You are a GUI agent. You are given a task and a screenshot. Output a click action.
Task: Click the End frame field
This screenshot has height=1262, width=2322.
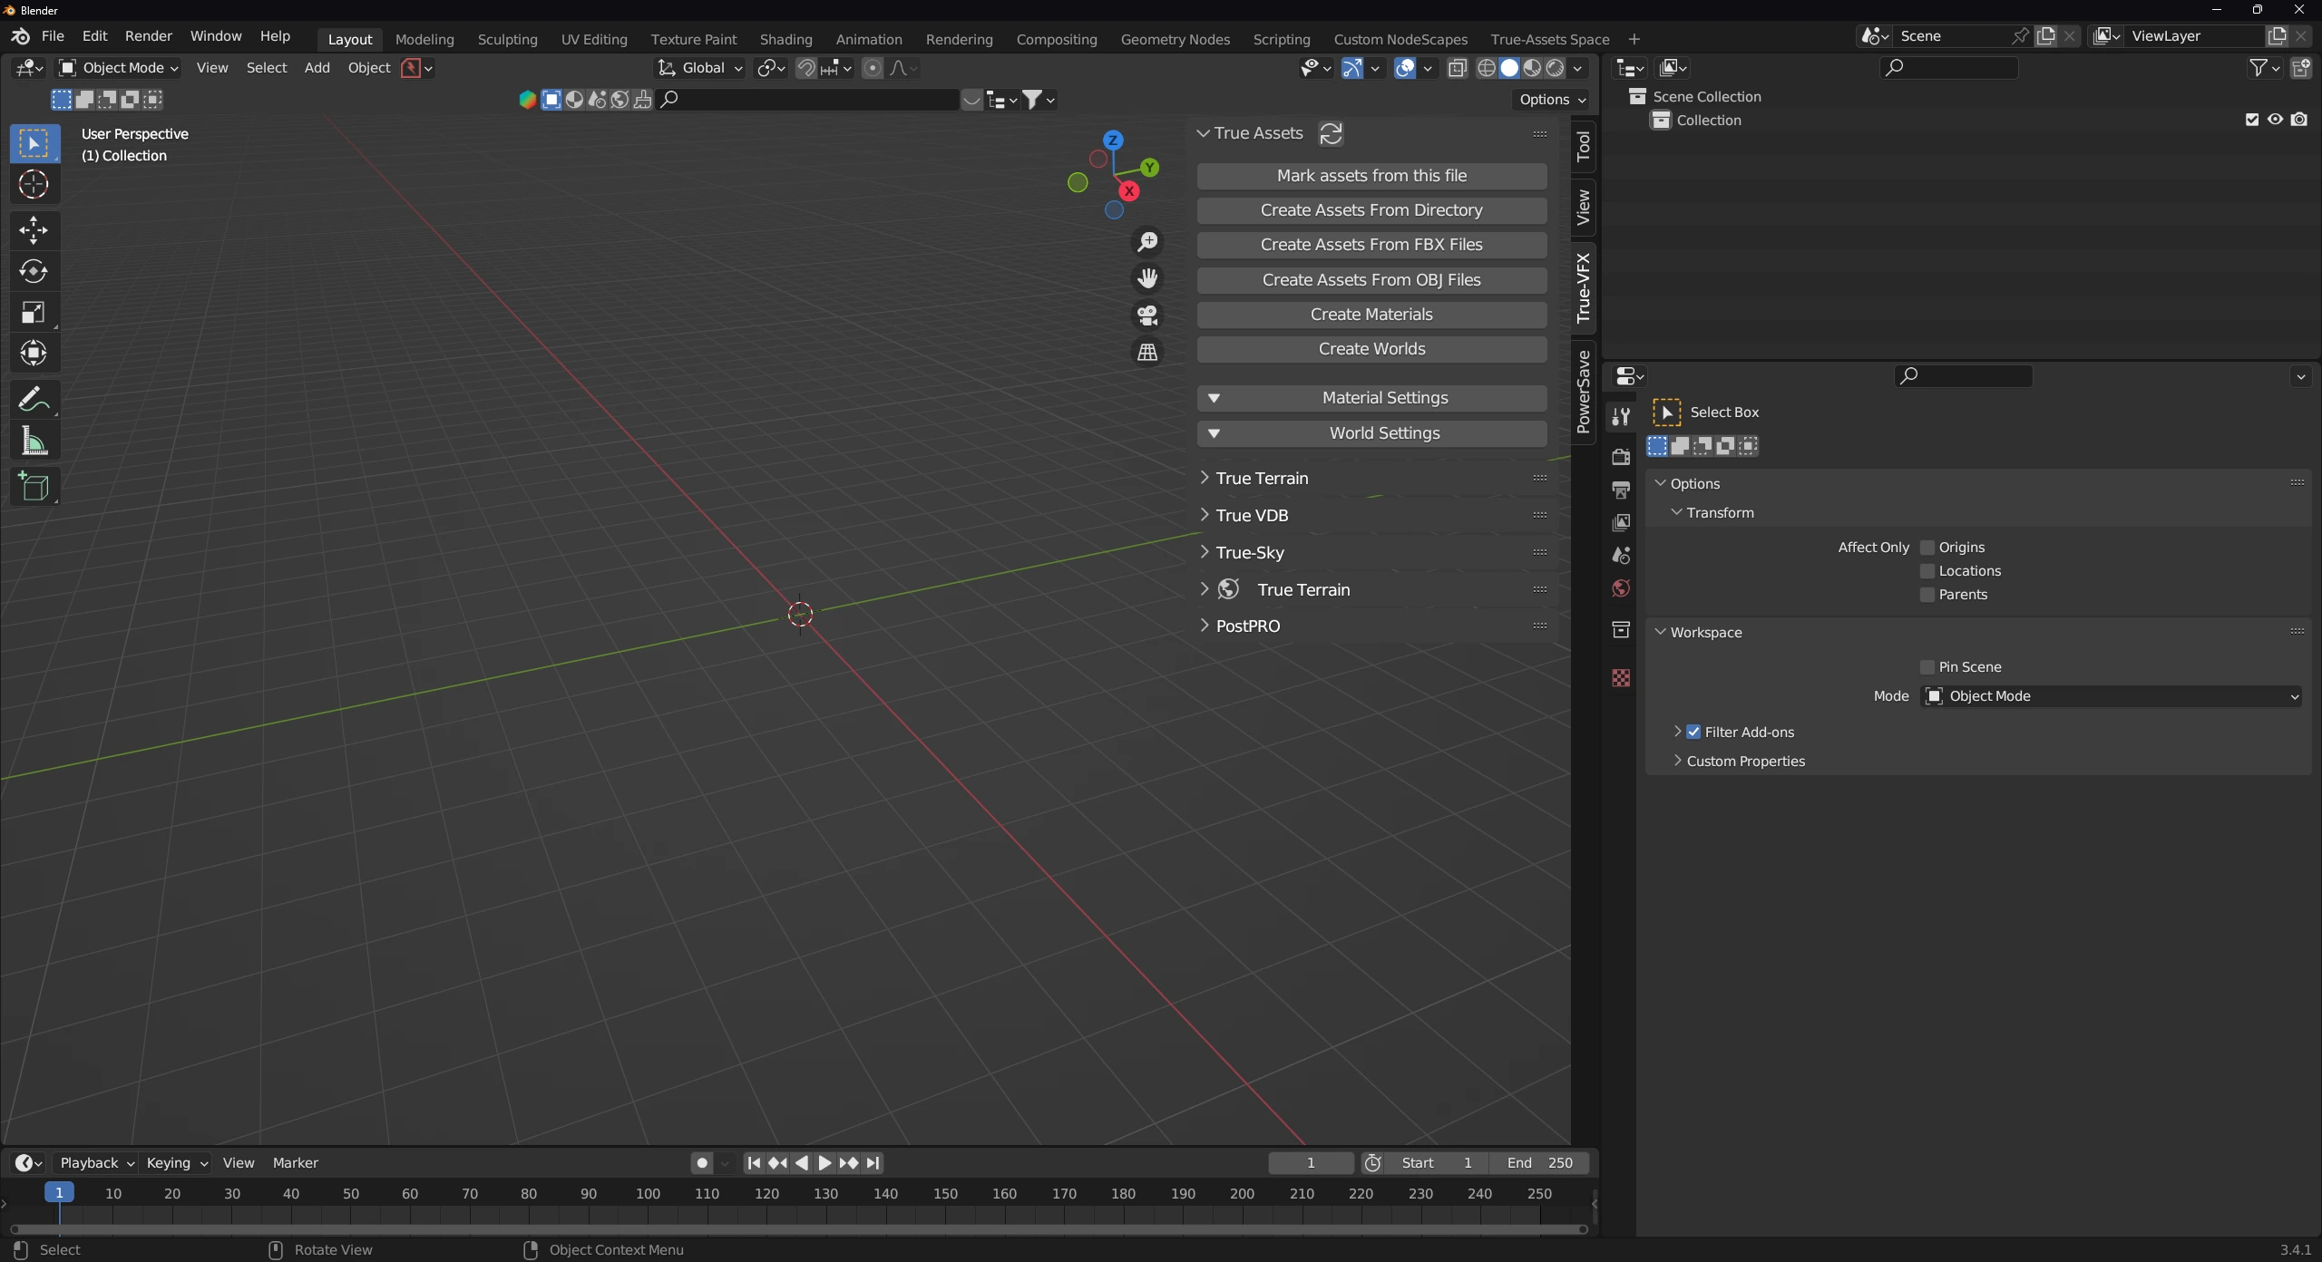click(1539, 1163)
